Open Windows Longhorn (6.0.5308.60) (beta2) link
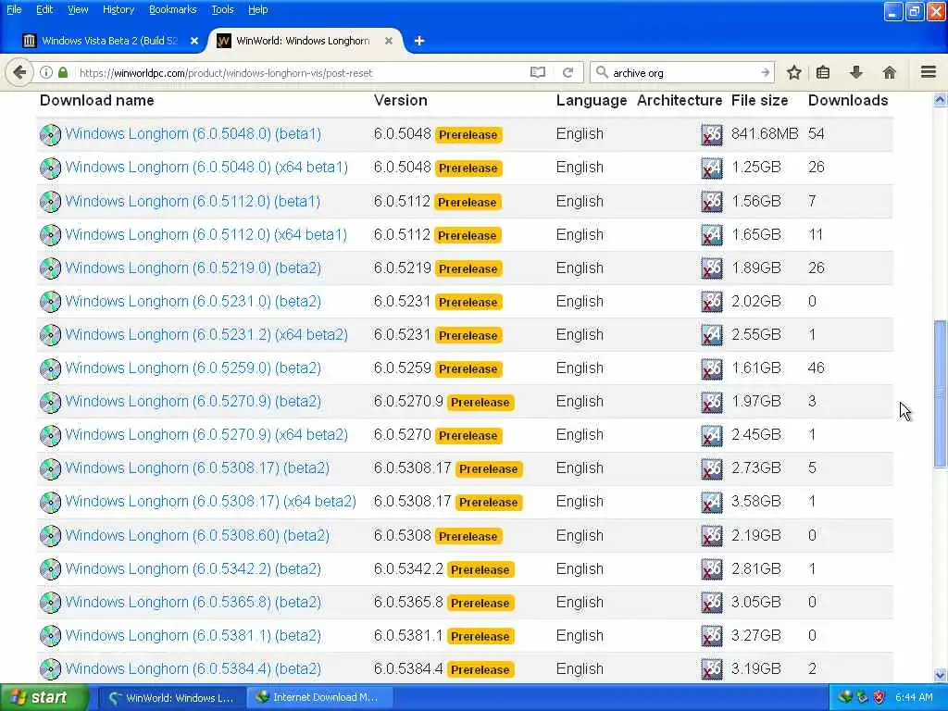The width and height of the screenshot is (948, 711). point(198,536)
